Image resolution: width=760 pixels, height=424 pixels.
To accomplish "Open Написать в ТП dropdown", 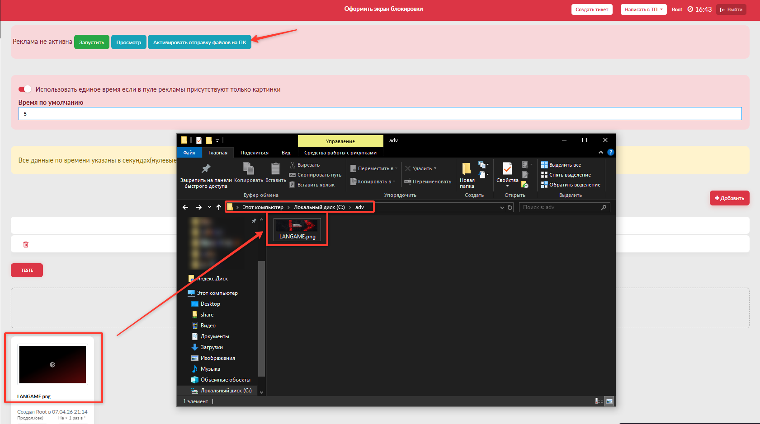I will point(643,9).
